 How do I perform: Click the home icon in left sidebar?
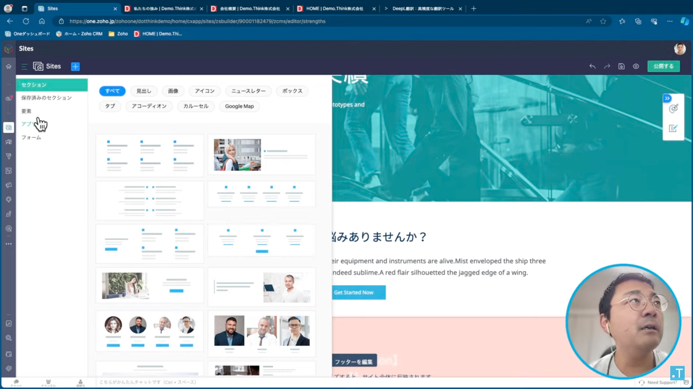point(8,66)
